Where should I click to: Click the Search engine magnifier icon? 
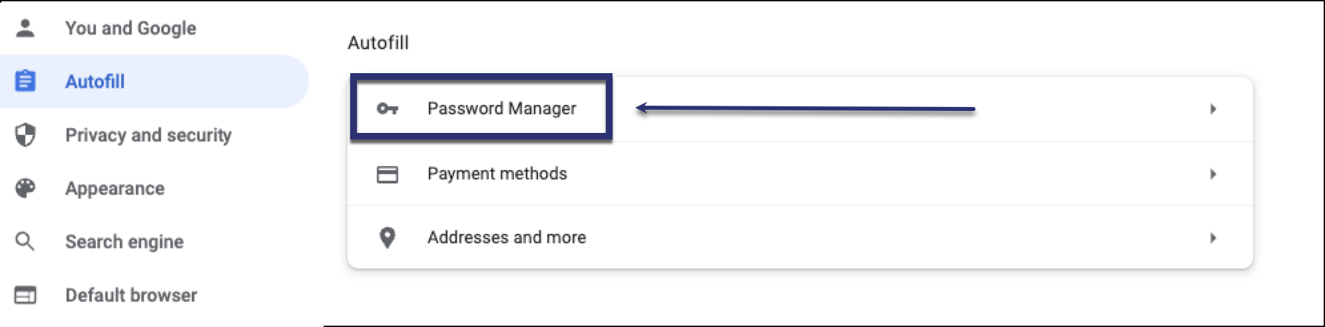point(25,241)
